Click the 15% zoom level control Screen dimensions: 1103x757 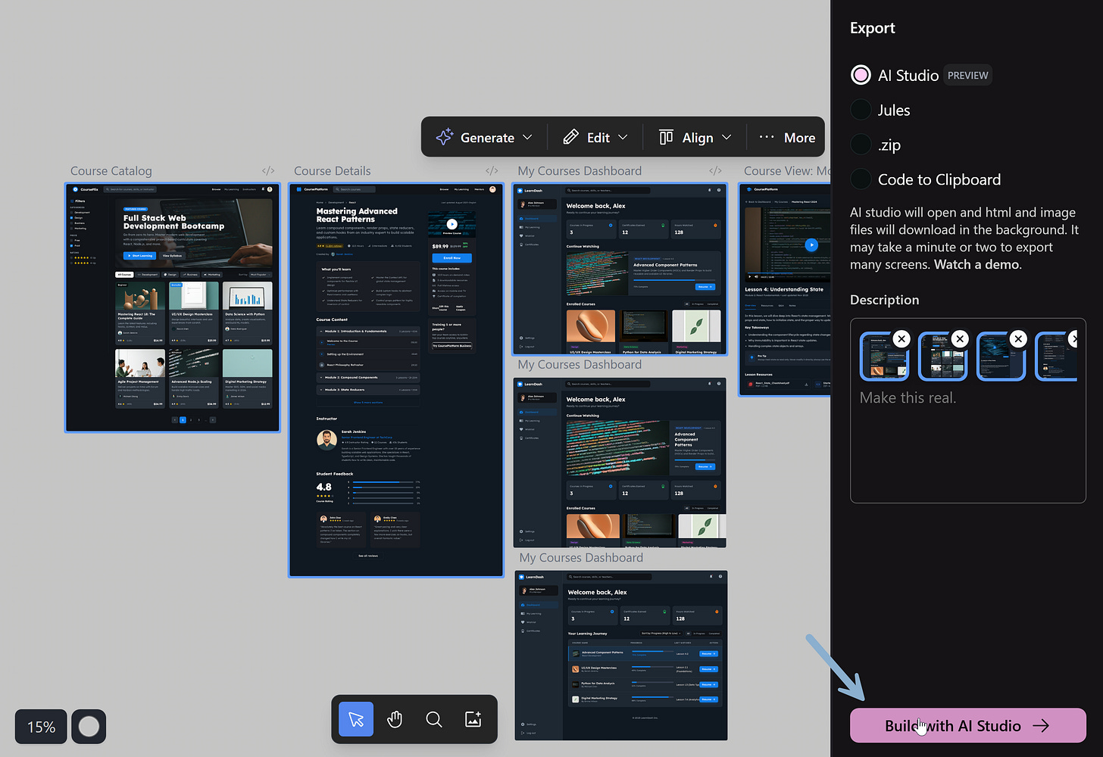click(x=40, y=726)
